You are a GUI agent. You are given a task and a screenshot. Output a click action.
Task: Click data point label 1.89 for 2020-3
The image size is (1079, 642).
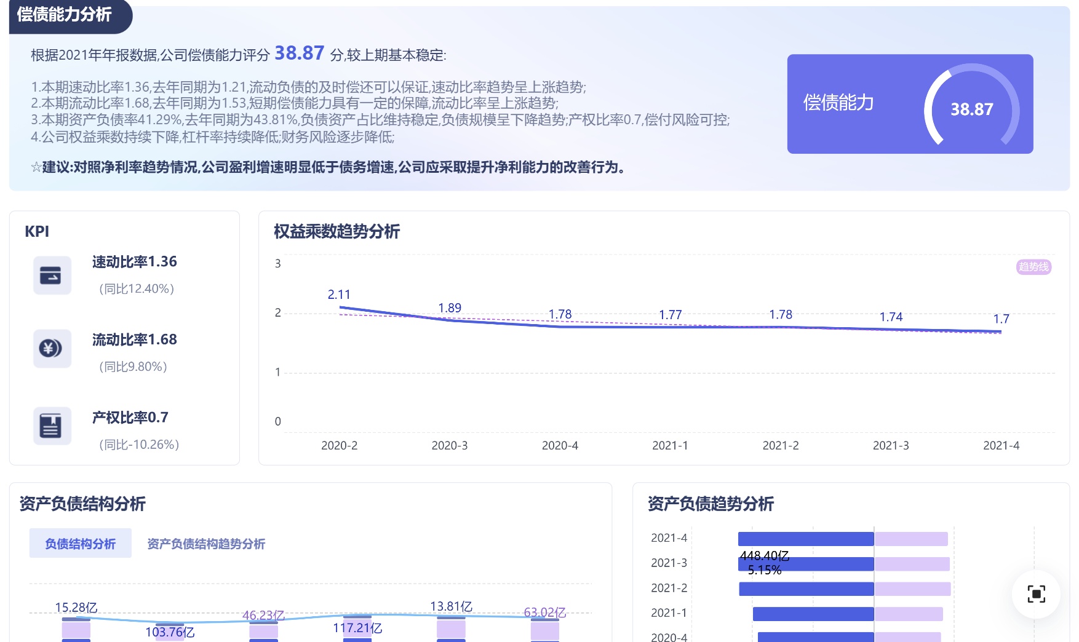click(x=450, y=308)
